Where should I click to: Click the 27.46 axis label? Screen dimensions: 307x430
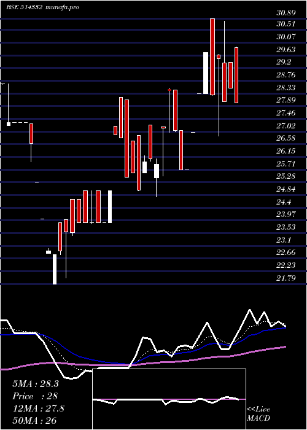[x=286, y=112]
